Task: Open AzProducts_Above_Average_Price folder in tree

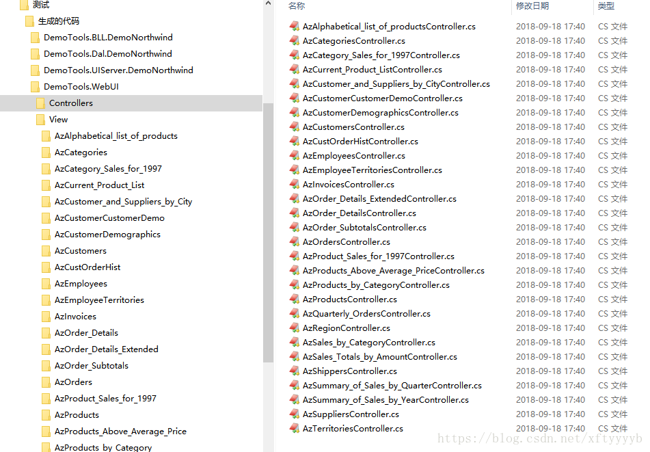Action: pos(120,431)
